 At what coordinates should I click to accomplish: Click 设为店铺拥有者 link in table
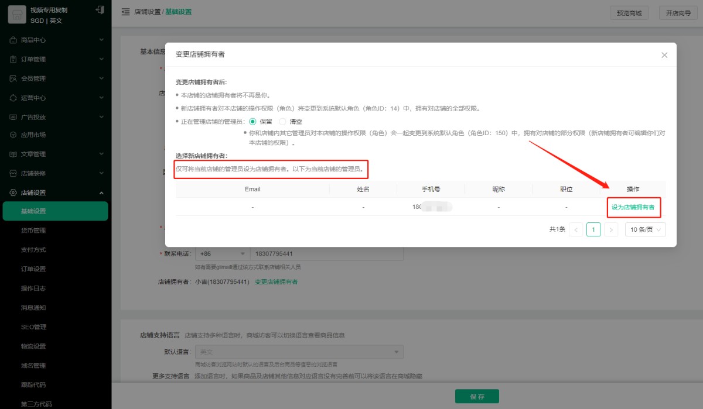tap(633, 207)
